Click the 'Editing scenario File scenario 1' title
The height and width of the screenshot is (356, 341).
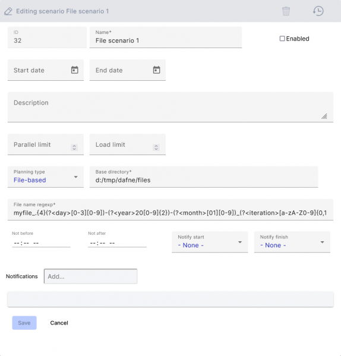[62, 11]
